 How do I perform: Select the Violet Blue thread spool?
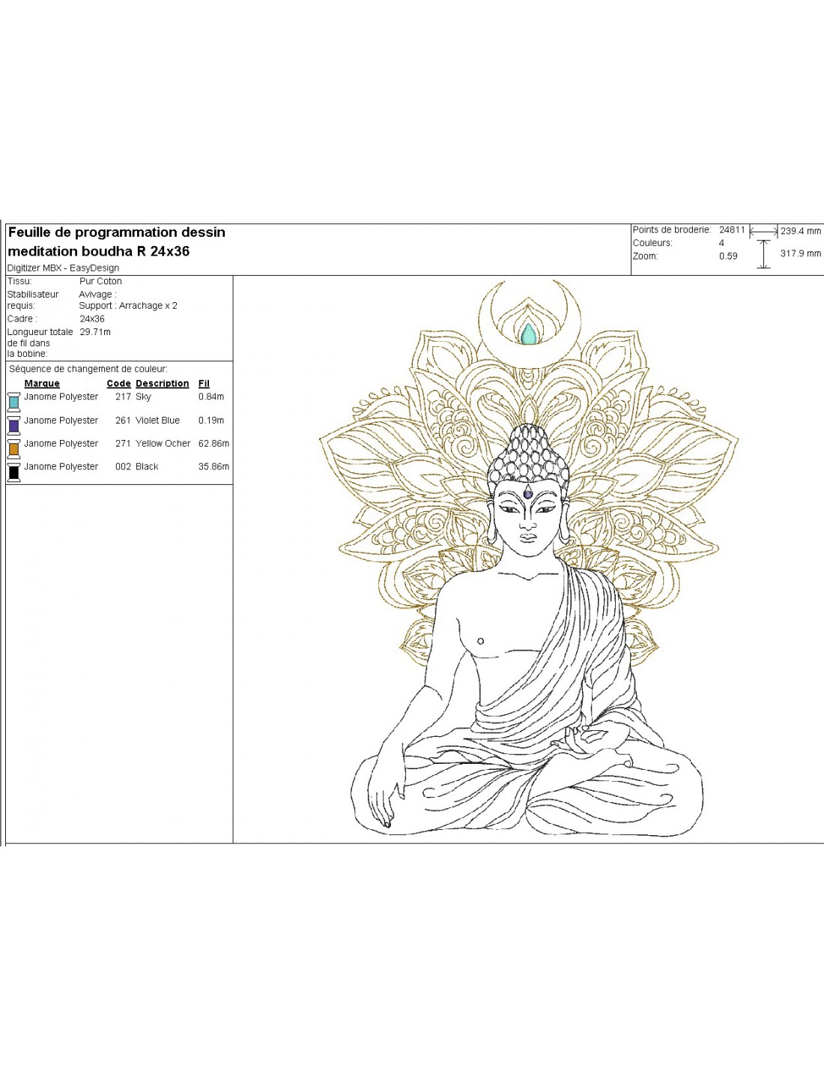13,425
